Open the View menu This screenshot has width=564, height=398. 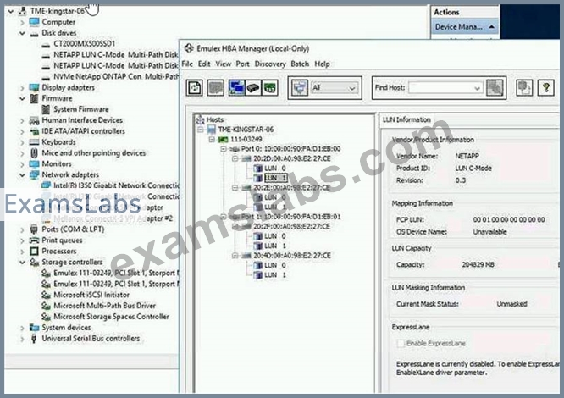coord(223,64)
